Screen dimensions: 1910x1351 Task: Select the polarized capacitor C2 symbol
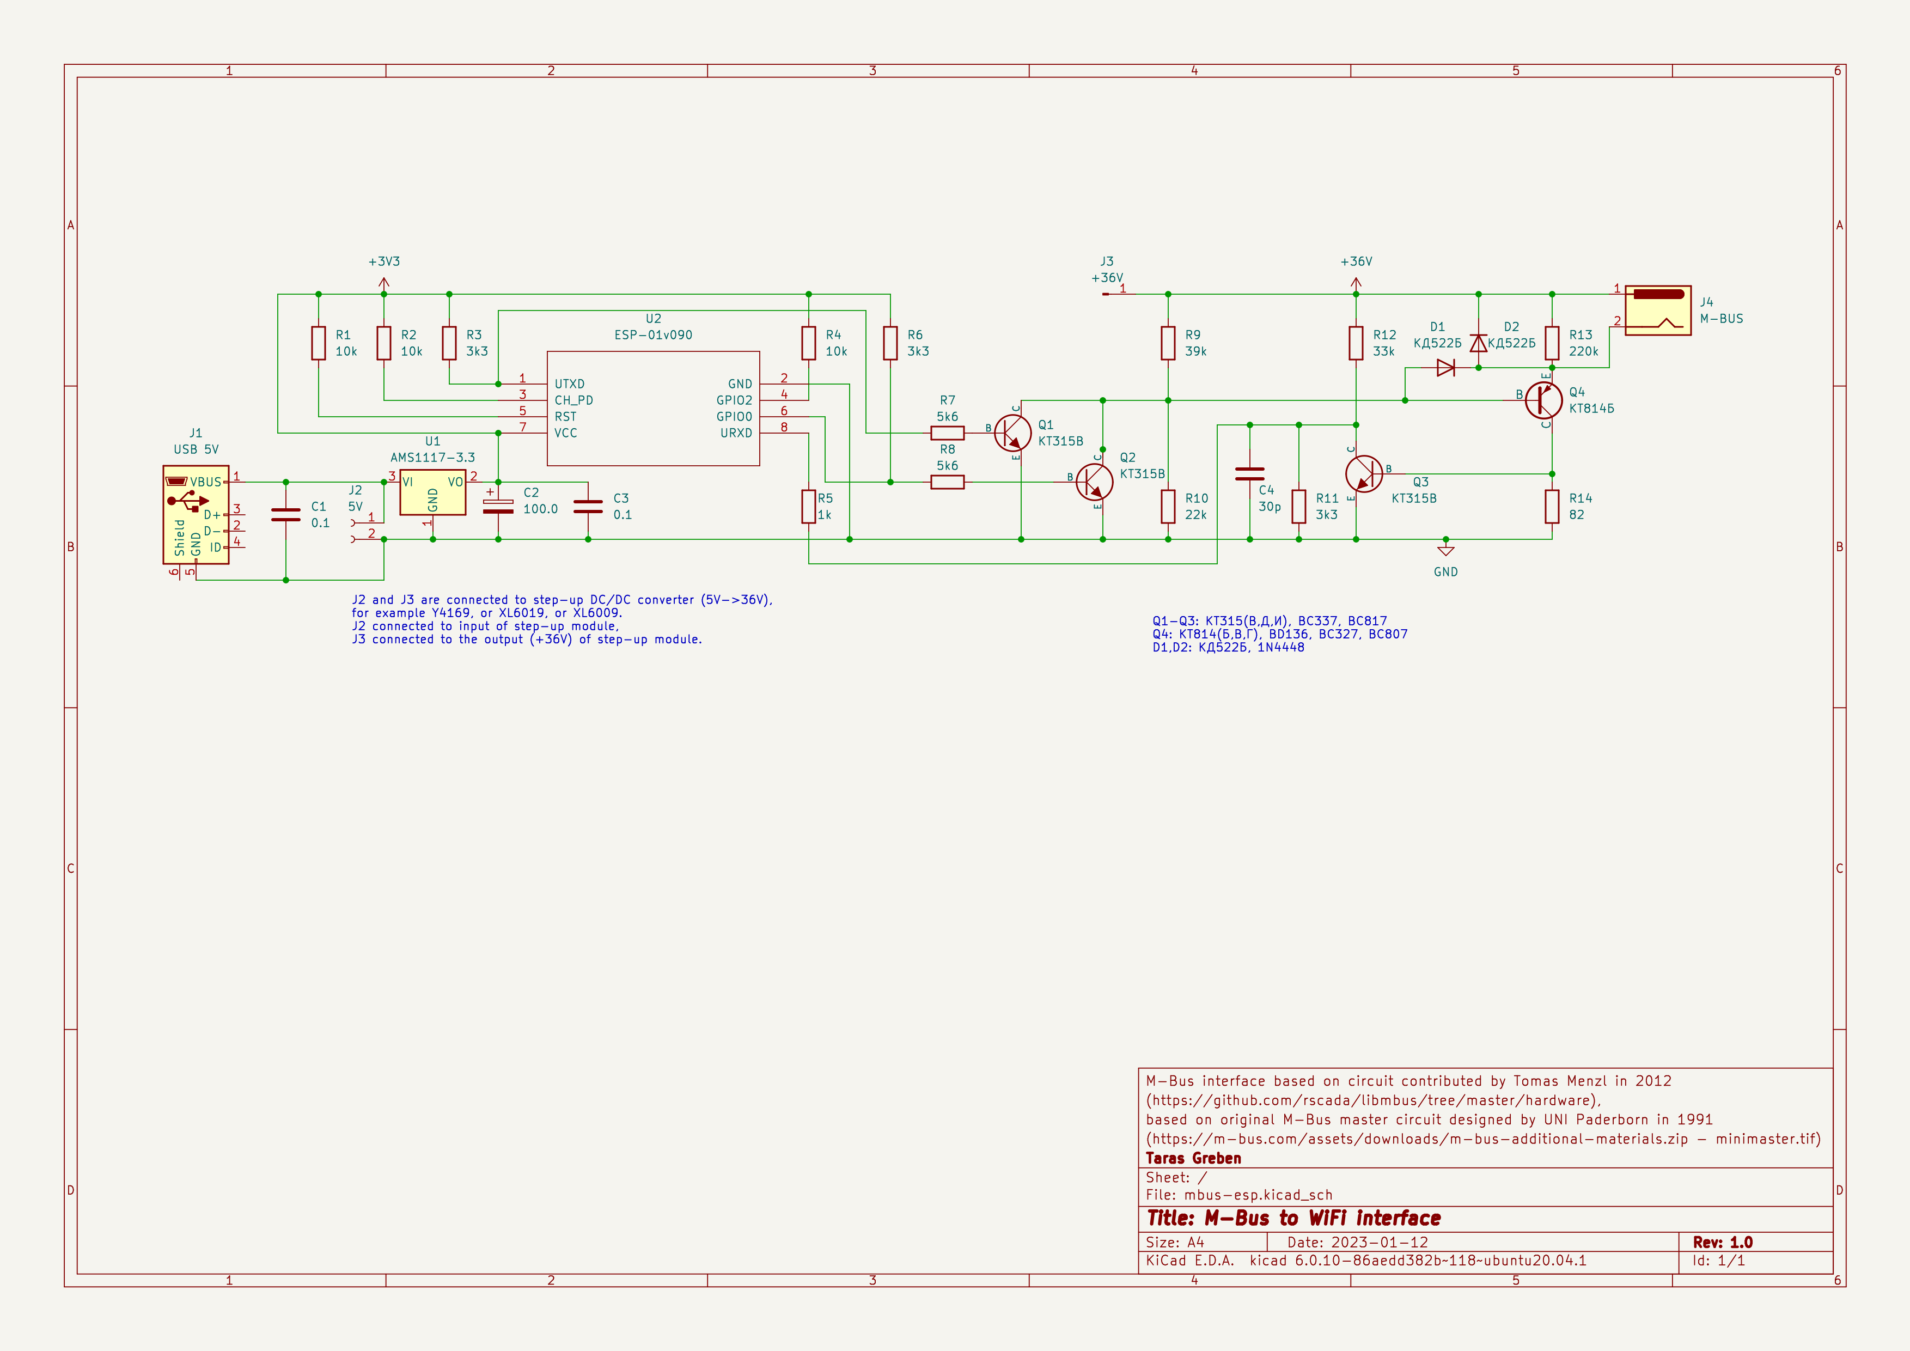pos(498,505)
